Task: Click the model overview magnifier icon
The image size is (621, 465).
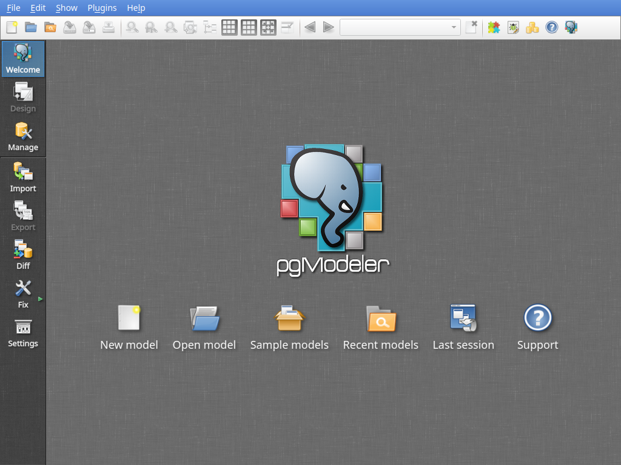Action: pos(190,27)
